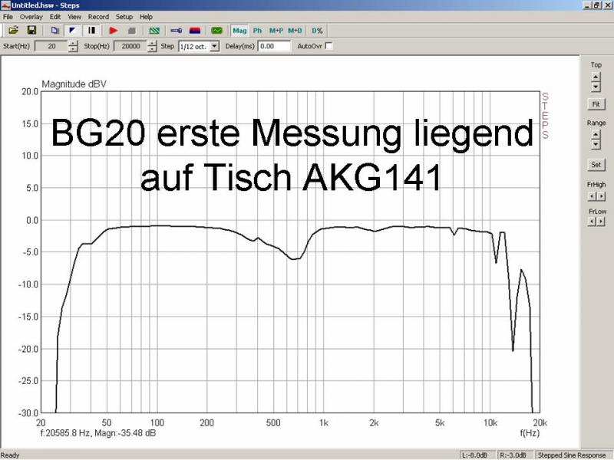Viewport: 614px width, 460px height.
Task: Click the green hatched grid toolbar icon
Action: click(154, 31)
